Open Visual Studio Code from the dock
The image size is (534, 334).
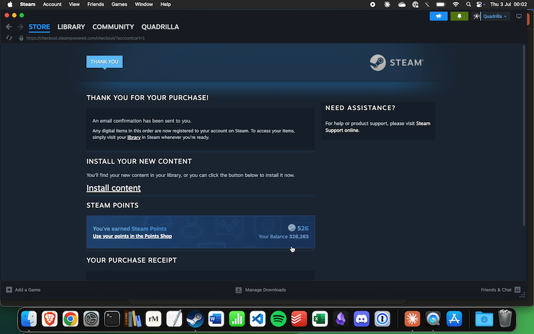point(258,319)
